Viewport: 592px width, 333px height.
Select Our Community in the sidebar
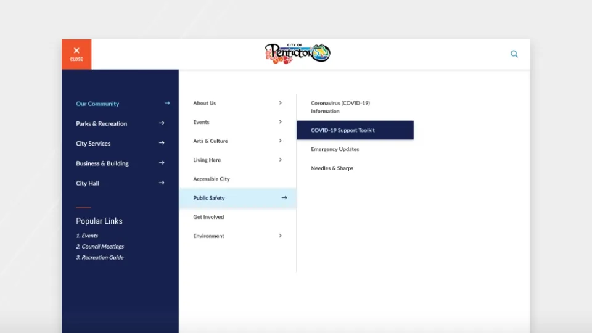pyautogui.click(x=97, y=104)
